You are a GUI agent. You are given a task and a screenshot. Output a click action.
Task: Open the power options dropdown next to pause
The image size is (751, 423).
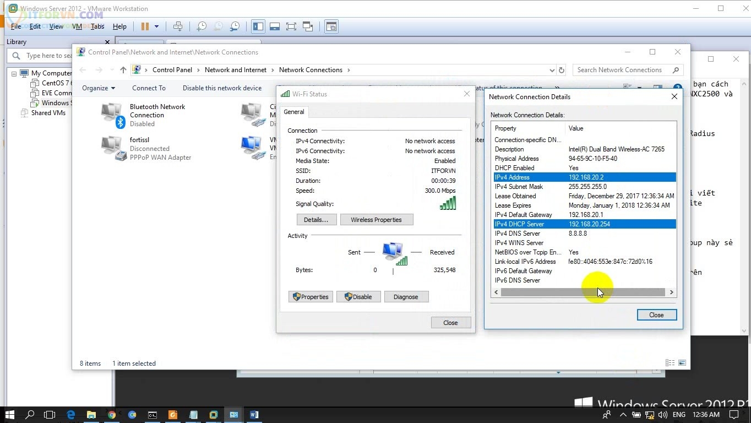(156, 26)
